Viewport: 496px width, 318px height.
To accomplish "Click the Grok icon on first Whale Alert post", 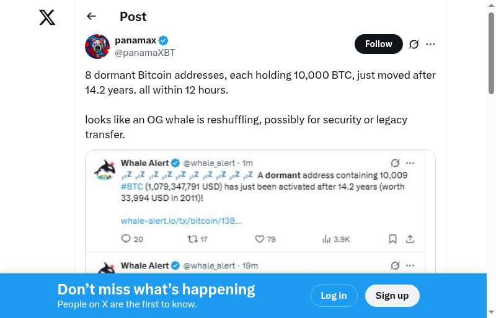I will (x=395, y=163).
